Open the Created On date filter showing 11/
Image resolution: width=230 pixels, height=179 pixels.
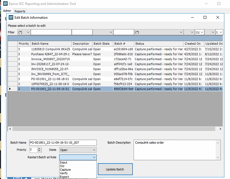tap(199, 32)
